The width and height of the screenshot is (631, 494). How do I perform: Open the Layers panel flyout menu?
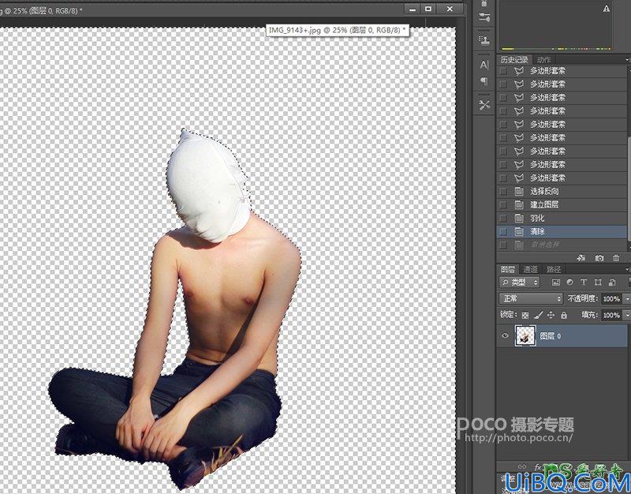point(628,269)
